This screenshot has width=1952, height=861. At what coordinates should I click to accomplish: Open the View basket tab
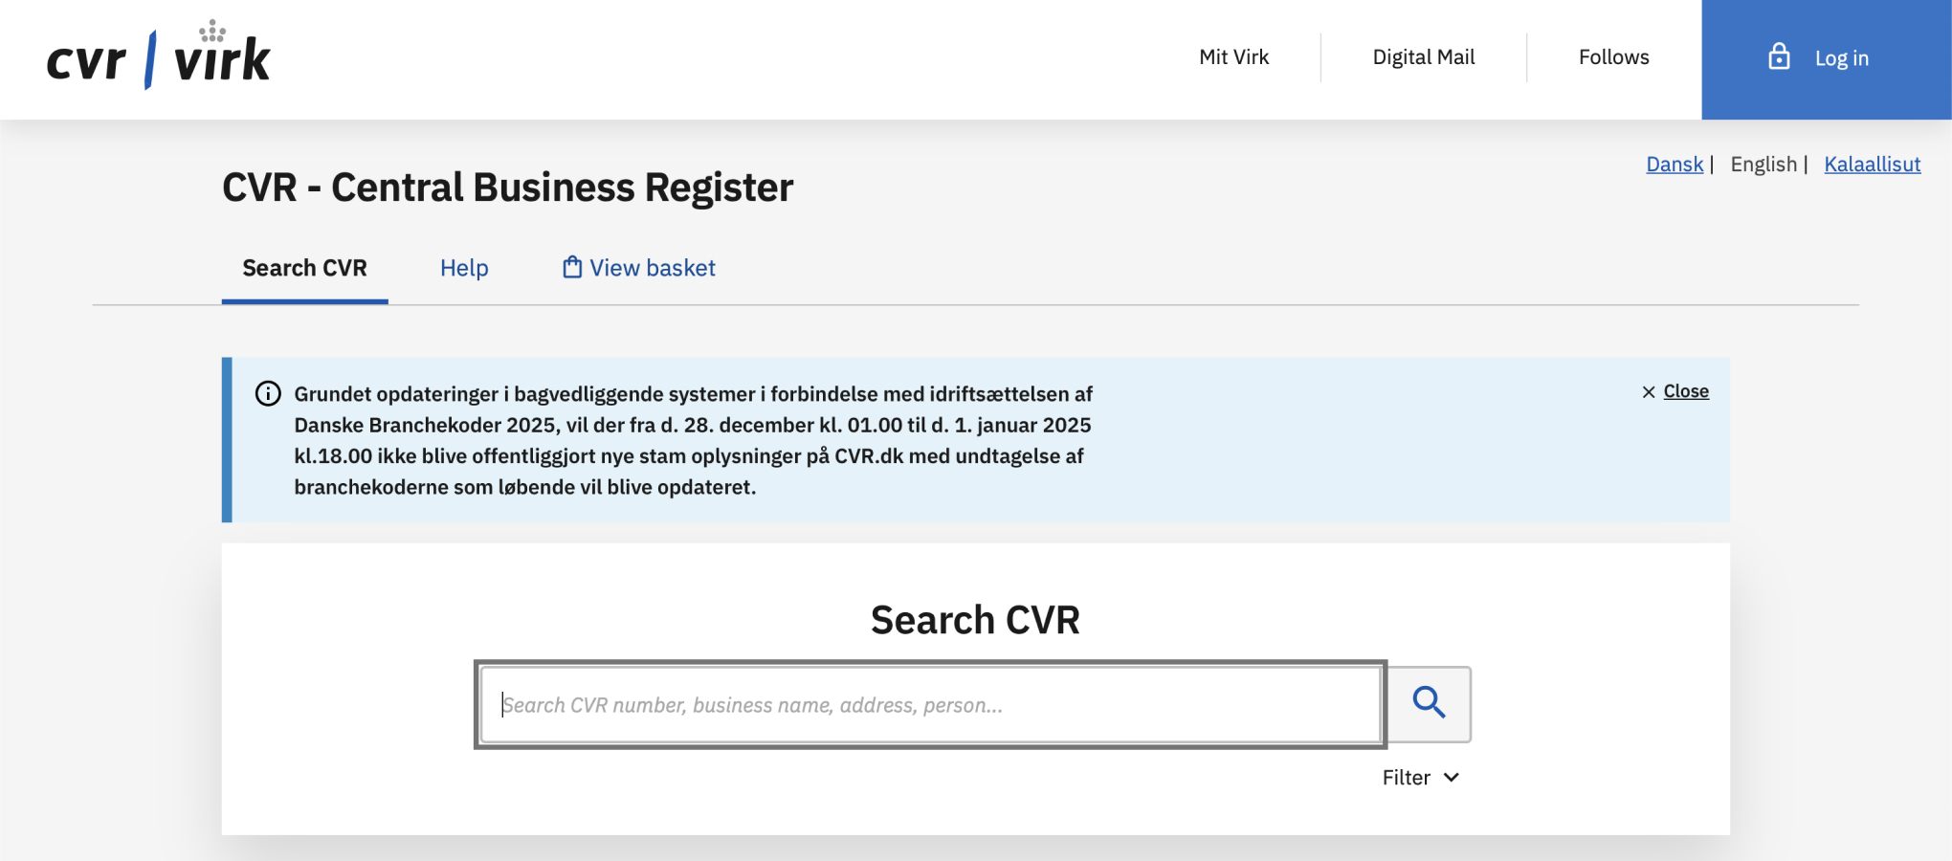click(x=652, y=269)
